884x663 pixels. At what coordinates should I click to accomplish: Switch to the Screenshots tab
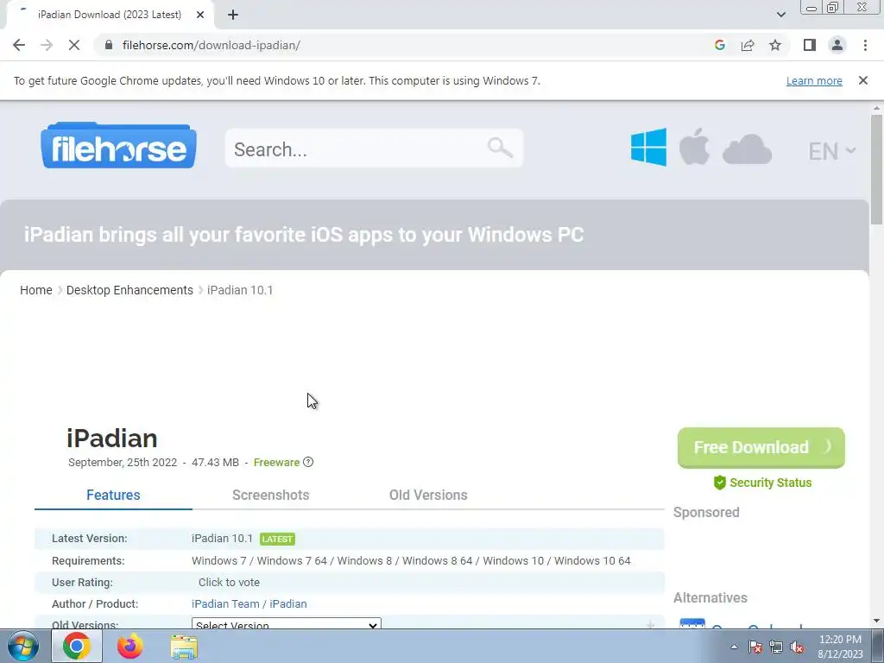pos(270,495)
